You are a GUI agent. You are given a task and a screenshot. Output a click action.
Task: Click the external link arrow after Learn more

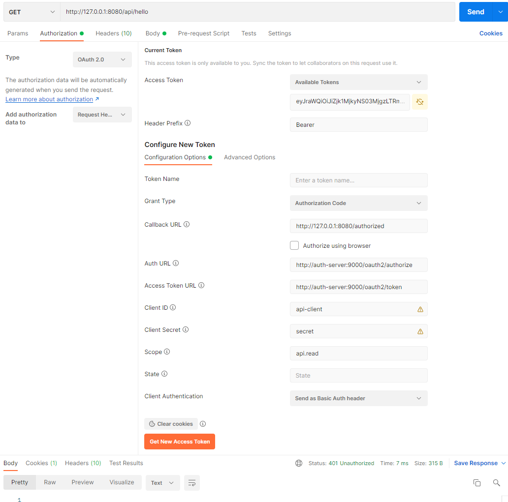click(x=97, y=99)
